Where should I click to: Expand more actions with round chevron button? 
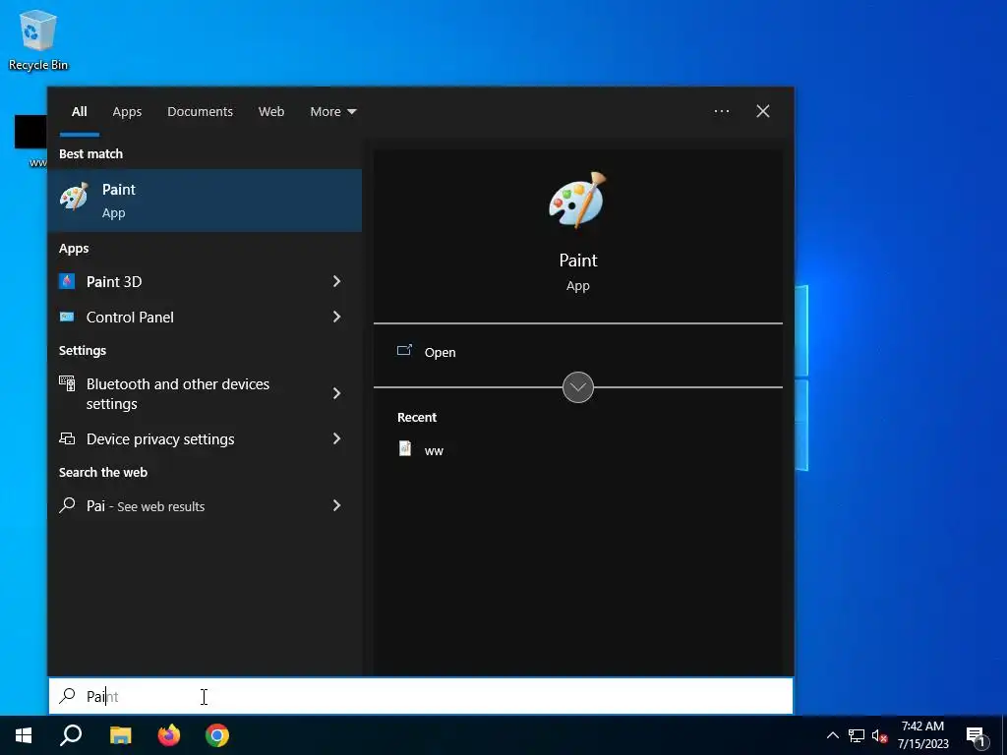tap(577, 387)
